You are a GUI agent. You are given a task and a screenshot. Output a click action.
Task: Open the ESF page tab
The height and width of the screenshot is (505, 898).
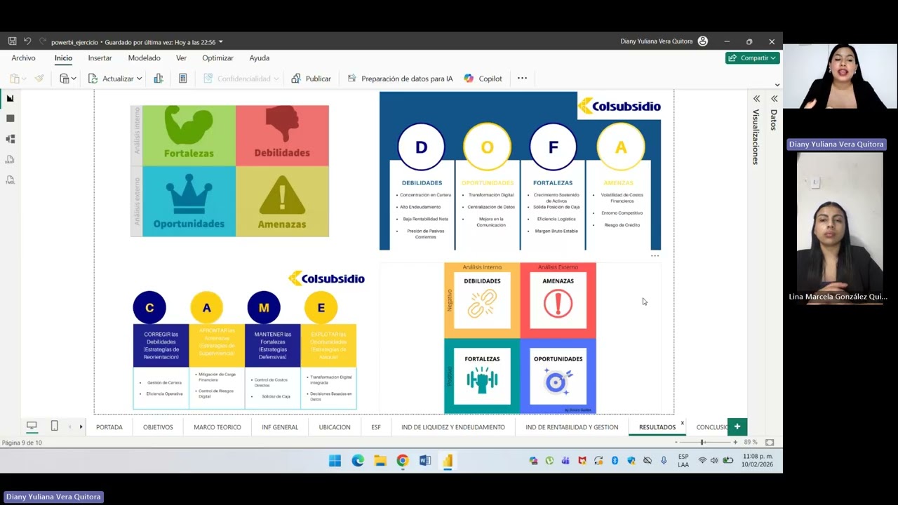376,427
